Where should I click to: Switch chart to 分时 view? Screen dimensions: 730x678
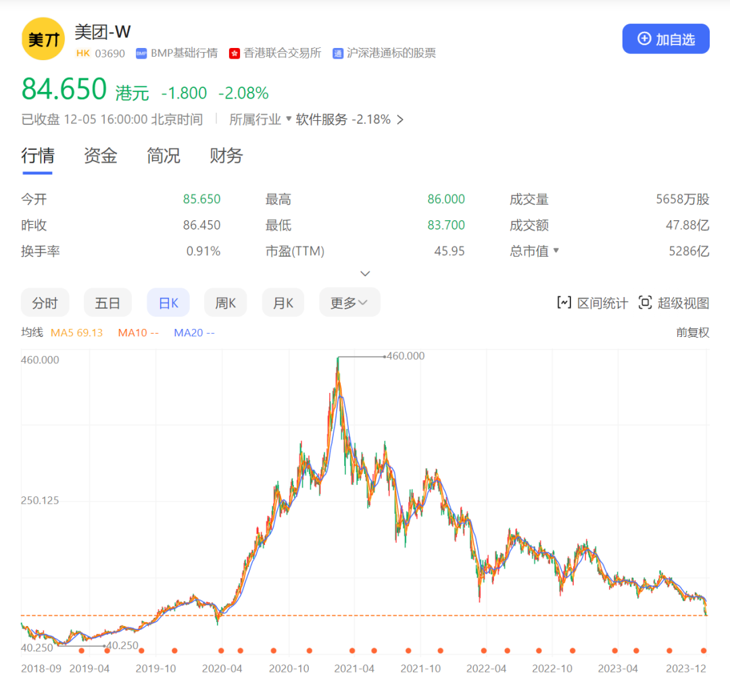[45, 303]
